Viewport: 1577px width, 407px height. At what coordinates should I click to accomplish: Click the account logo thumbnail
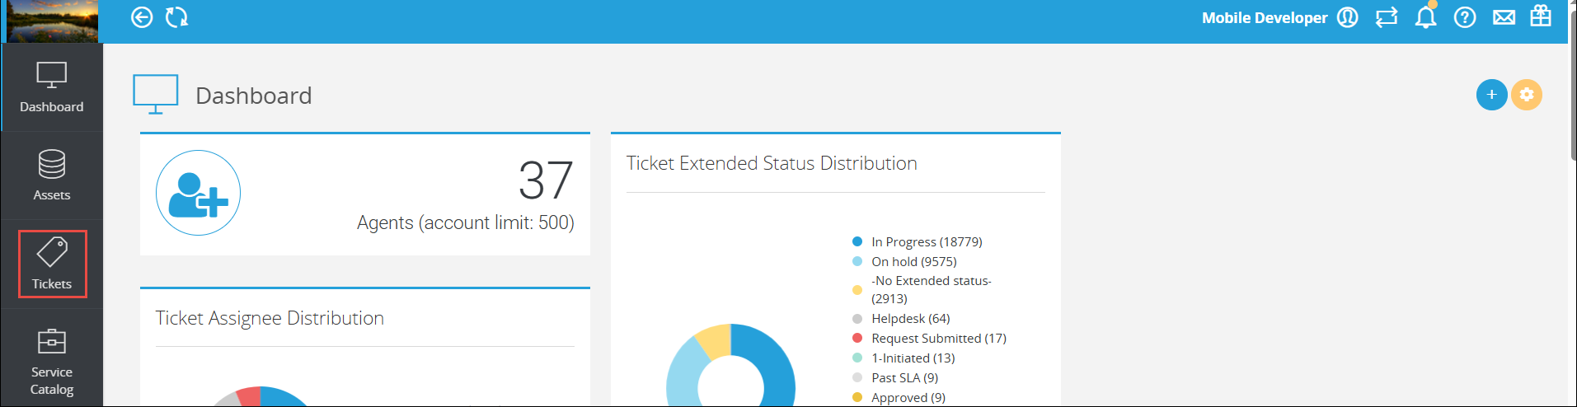[x=53, y=21]
